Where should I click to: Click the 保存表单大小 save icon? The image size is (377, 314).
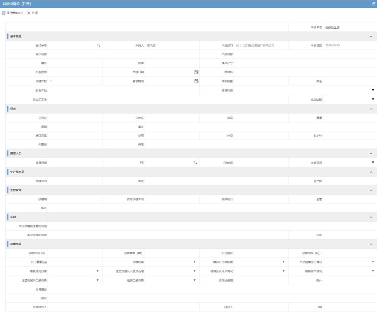pyautogui.click(x=4, y=13)
